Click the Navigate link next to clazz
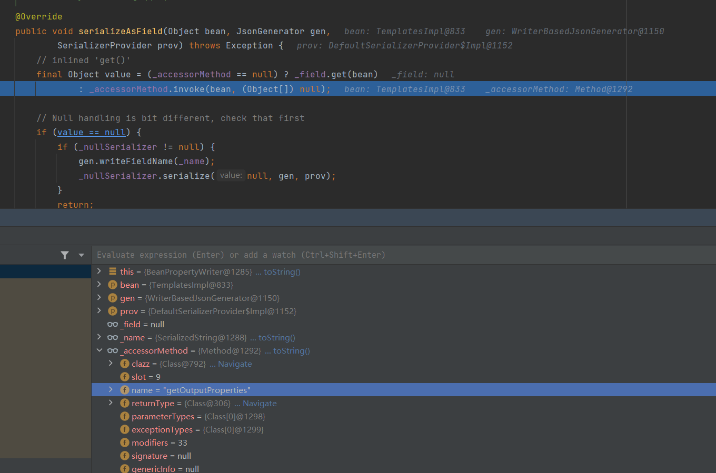The image size is (716, 473). pos(235,364)
